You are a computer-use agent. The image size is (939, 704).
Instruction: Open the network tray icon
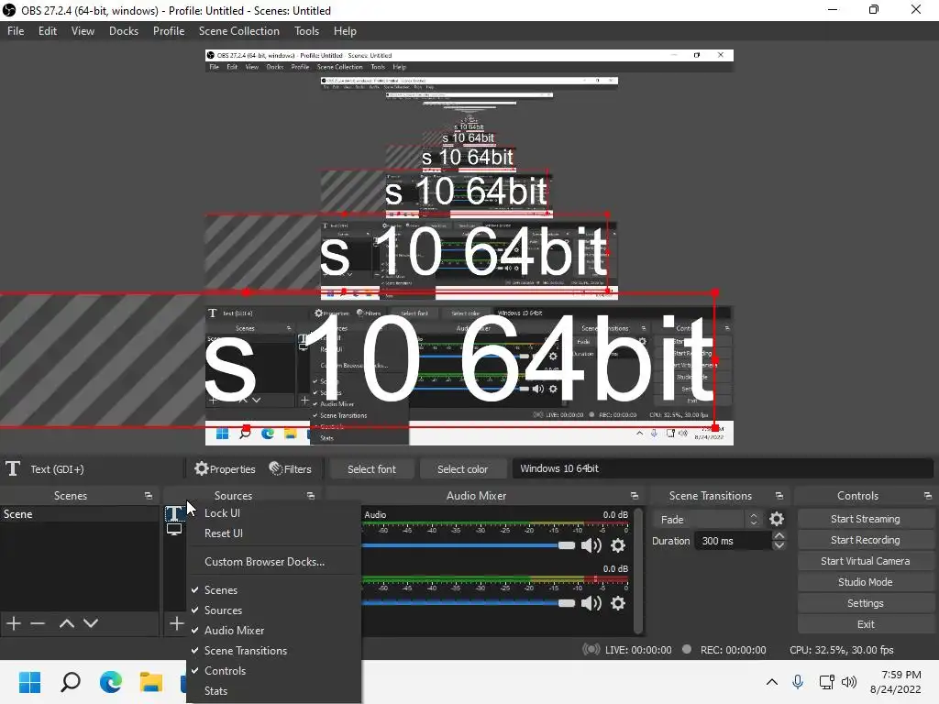827,682
